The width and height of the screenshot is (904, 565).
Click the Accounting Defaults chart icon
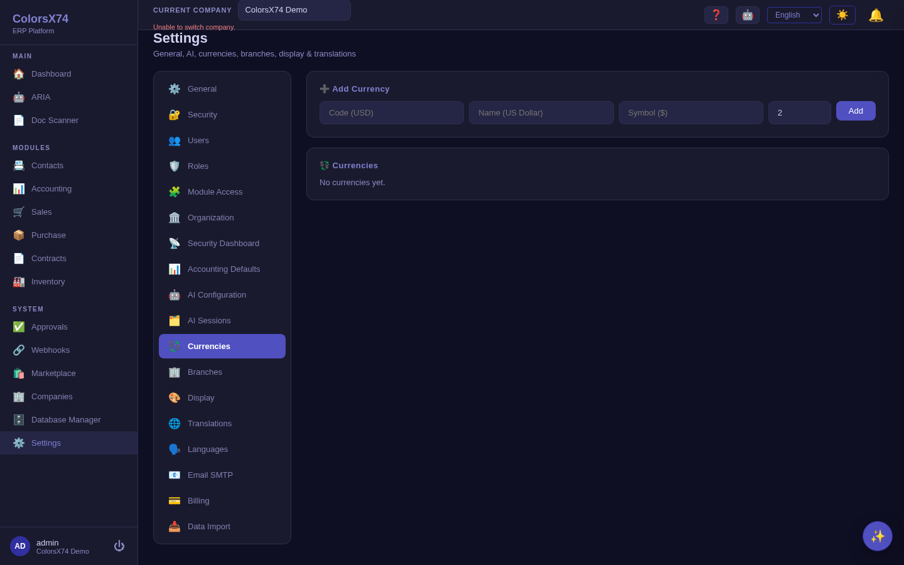tap(175, 269)
